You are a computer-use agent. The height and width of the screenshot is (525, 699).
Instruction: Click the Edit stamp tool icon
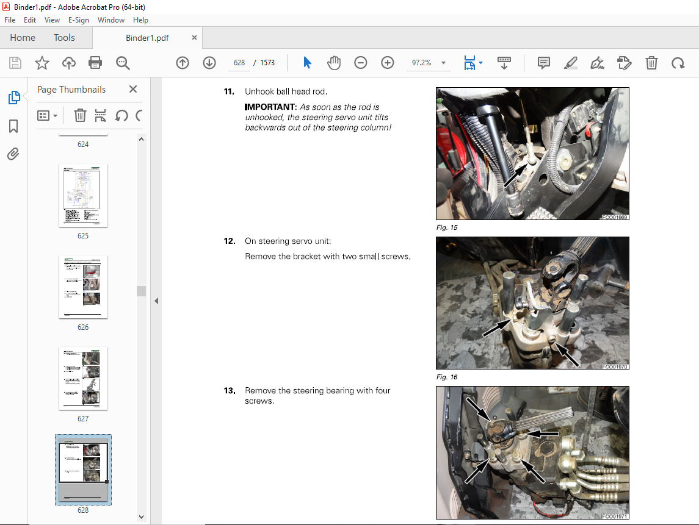pyautogui.click(x=624, y=63)
